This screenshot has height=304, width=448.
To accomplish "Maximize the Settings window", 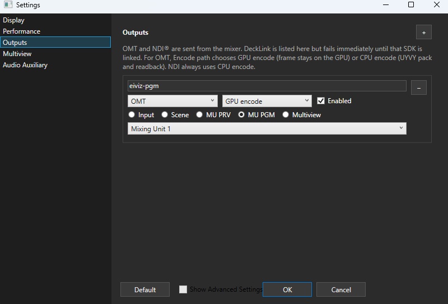I will coord(411,4).
